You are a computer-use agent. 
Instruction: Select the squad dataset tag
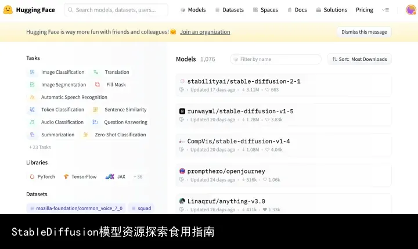click(141, 208)
